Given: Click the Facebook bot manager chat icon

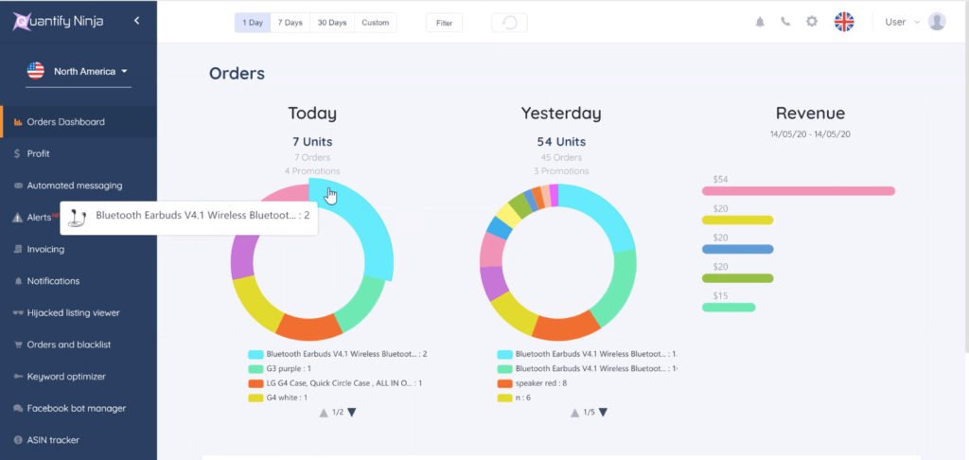Looking at the screenshot, I should point(18,408).
